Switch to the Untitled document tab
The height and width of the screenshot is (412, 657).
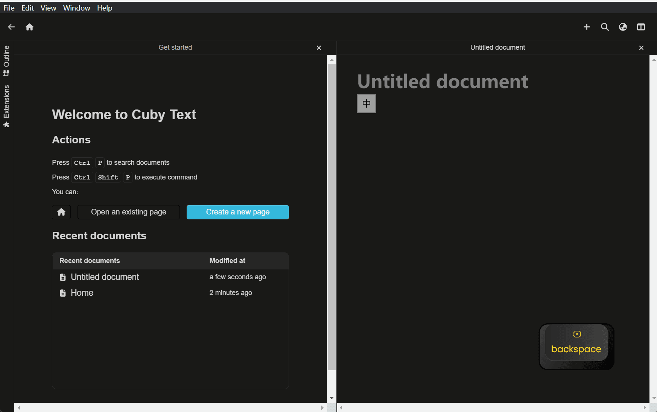[x=497, y=47]
